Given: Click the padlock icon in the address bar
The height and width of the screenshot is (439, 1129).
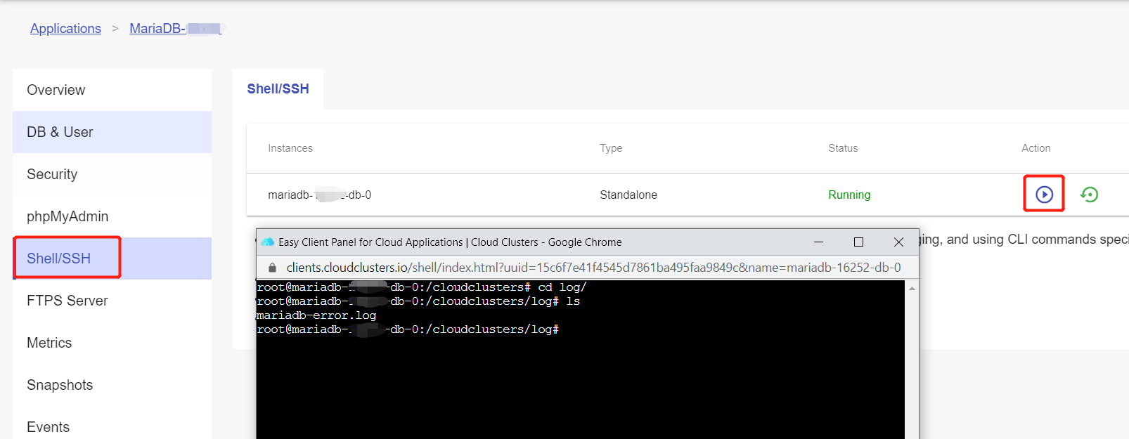Looking at the screenshot, I should (273, 268).
